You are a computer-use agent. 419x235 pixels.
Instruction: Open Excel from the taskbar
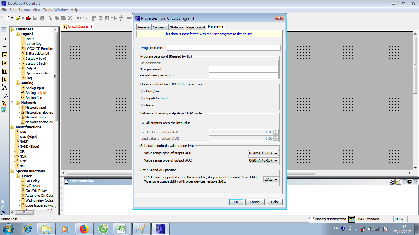click(x=122, y=229)
